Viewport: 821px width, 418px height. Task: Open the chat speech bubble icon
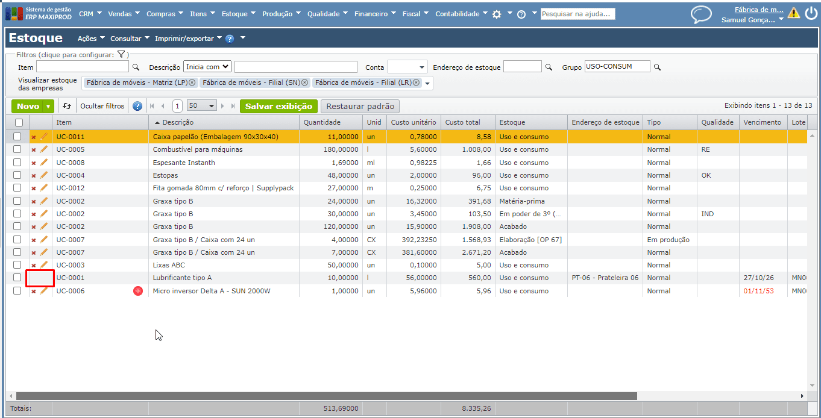coord(700,14)
